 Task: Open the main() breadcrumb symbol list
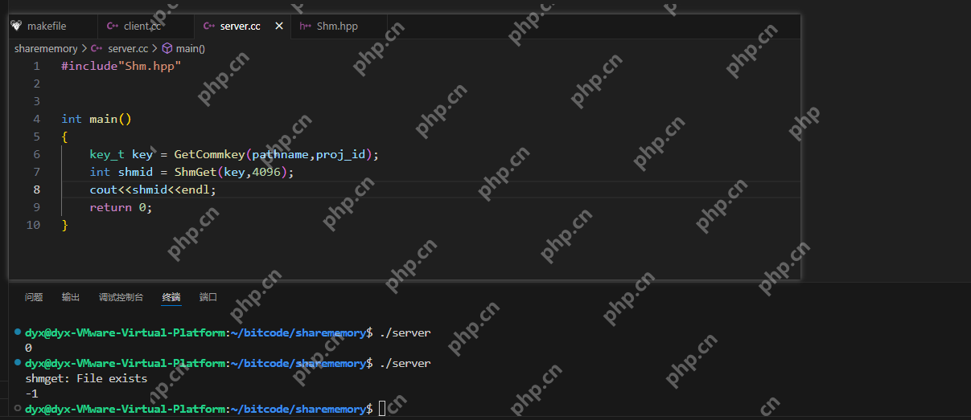click(191, 48)
